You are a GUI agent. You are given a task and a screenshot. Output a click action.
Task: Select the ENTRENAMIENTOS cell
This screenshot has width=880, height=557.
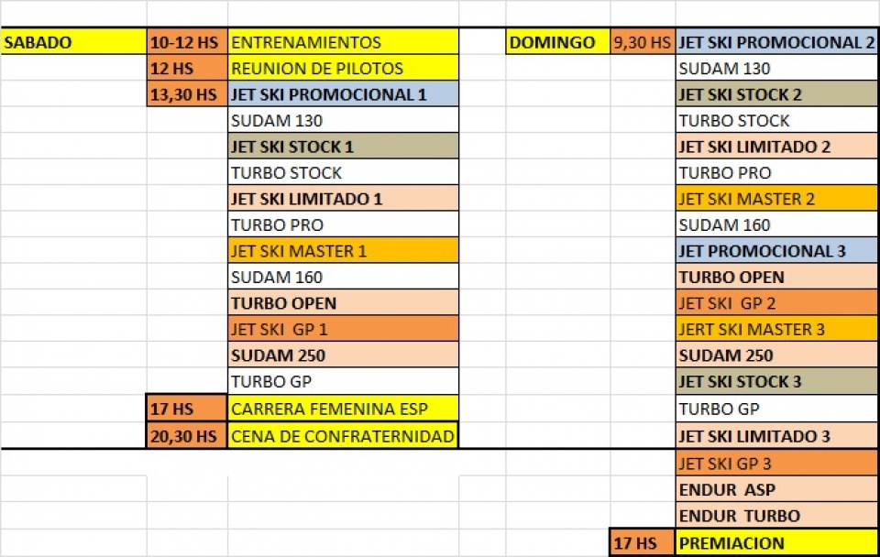344,42
